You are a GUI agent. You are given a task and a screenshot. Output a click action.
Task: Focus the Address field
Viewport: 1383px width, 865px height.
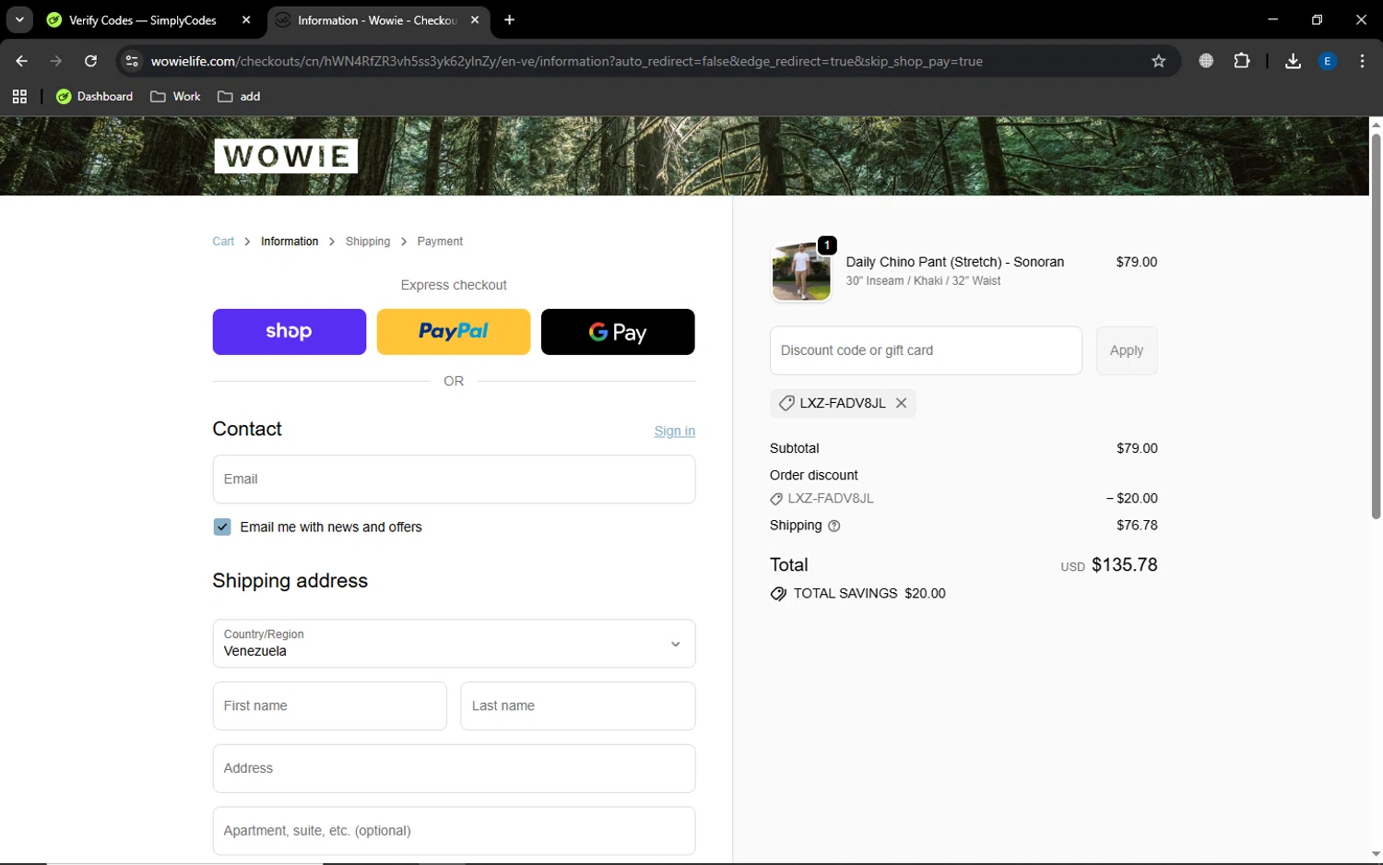(454, 769)
